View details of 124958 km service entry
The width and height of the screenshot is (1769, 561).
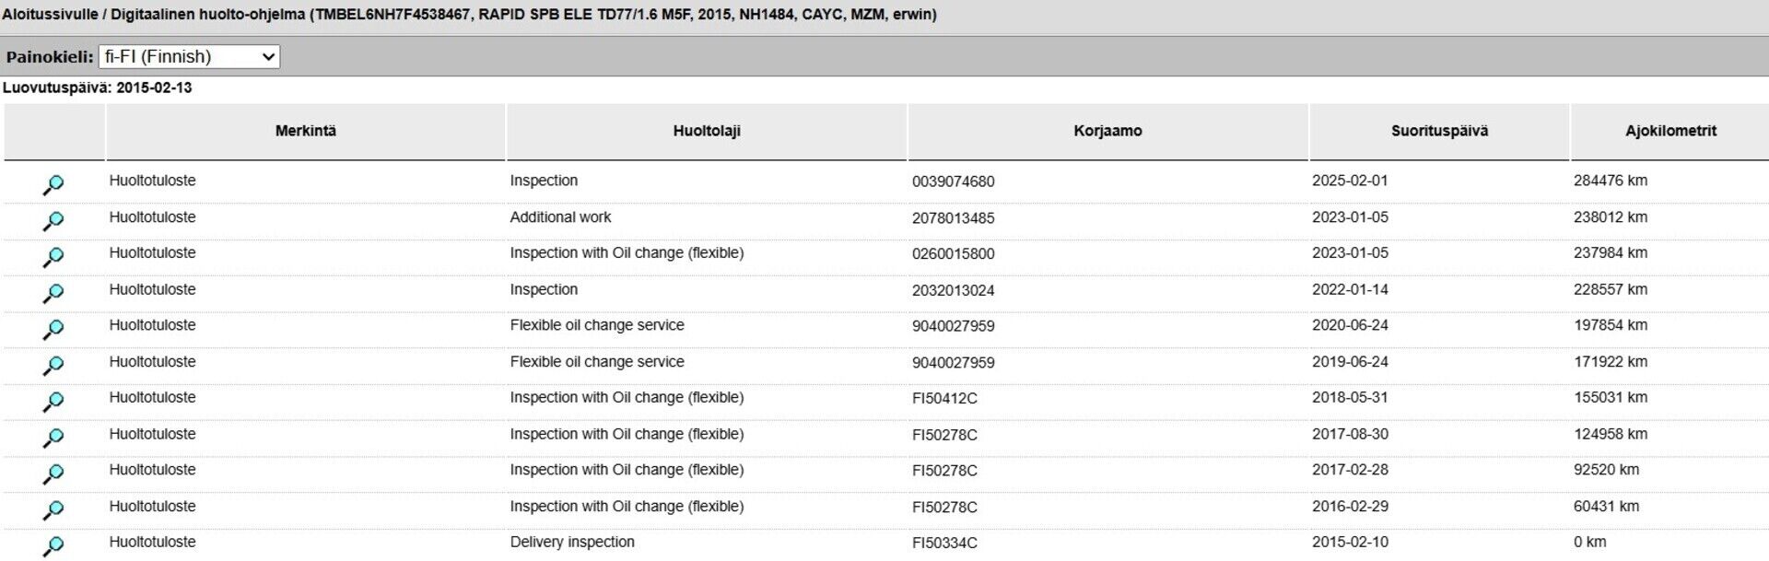point(53,438)
